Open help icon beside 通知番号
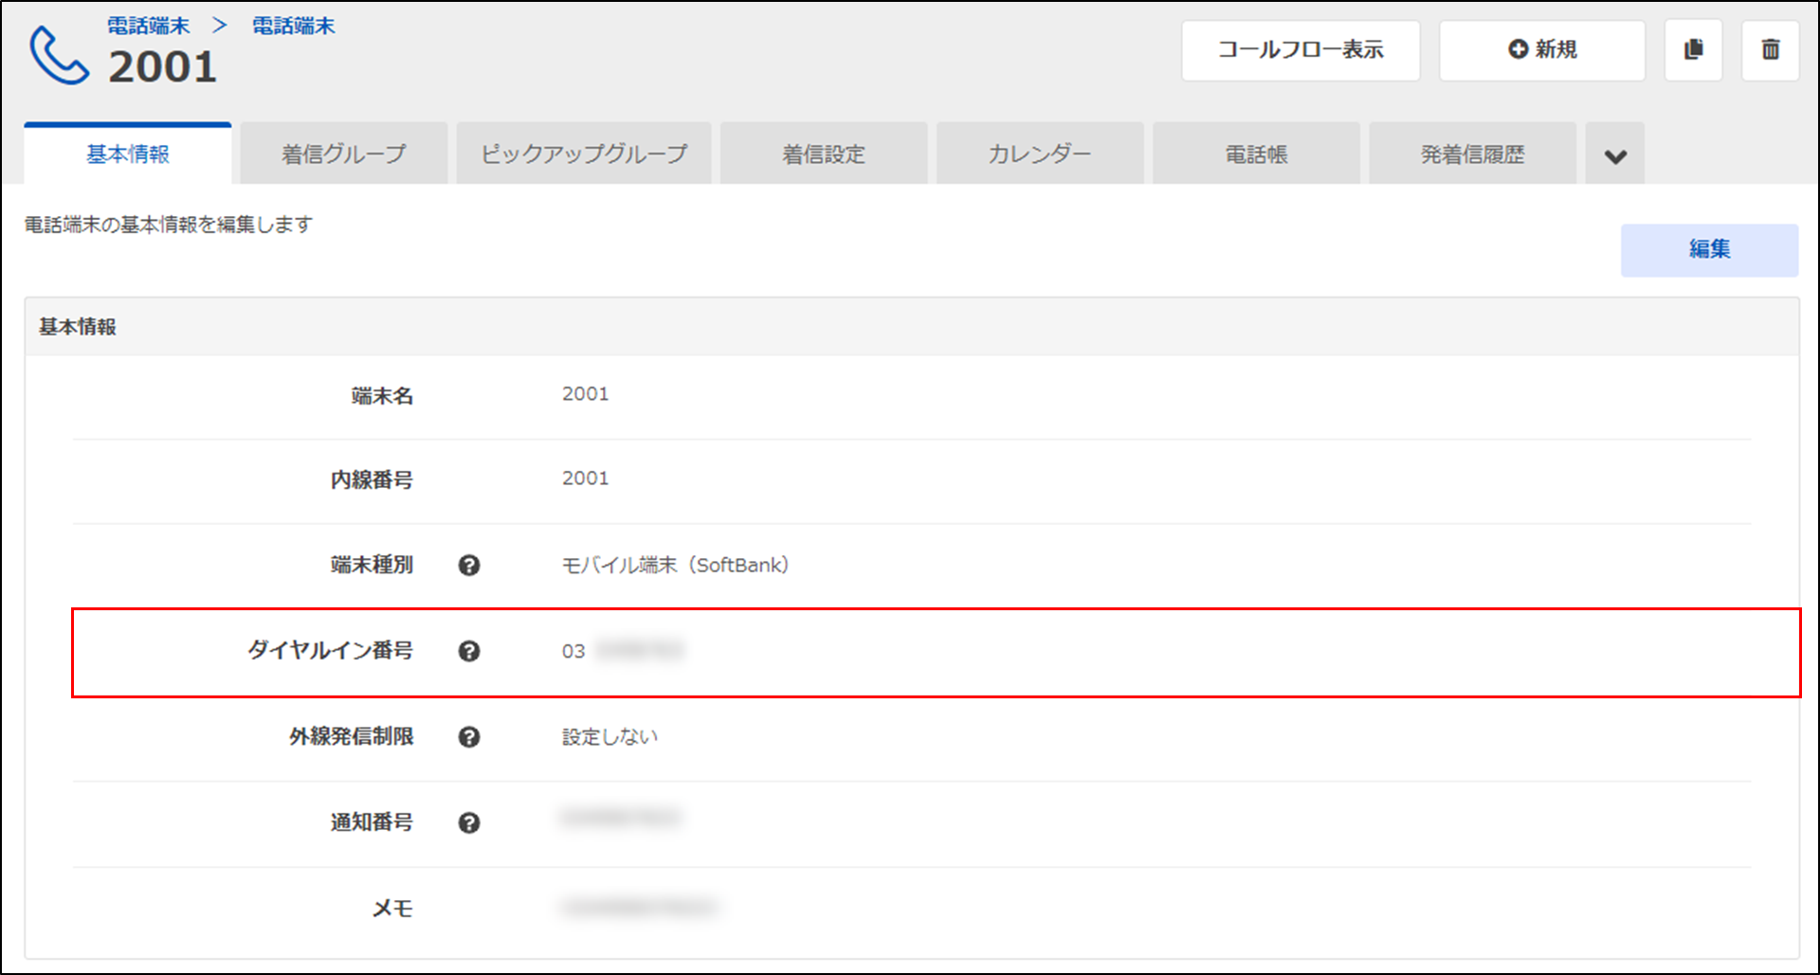Image resolution: width=1820 pixels, height=975 pixels. pos(468,822)
